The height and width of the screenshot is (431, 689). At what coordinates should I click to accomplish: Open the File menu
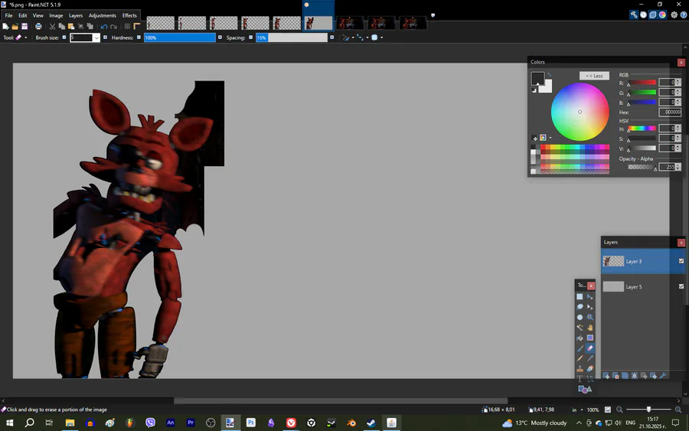[8, 15]
